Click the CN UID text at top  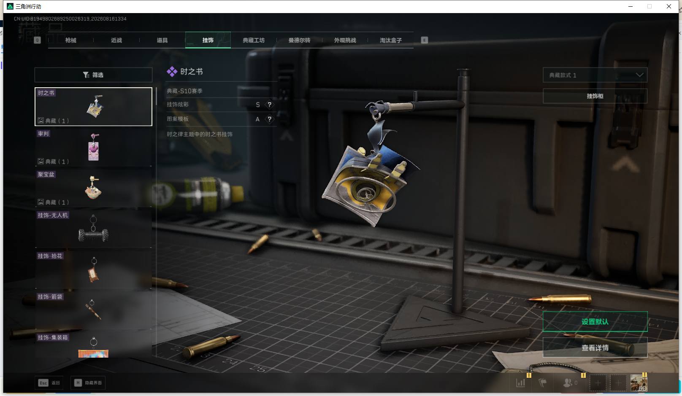coord(70,19)
